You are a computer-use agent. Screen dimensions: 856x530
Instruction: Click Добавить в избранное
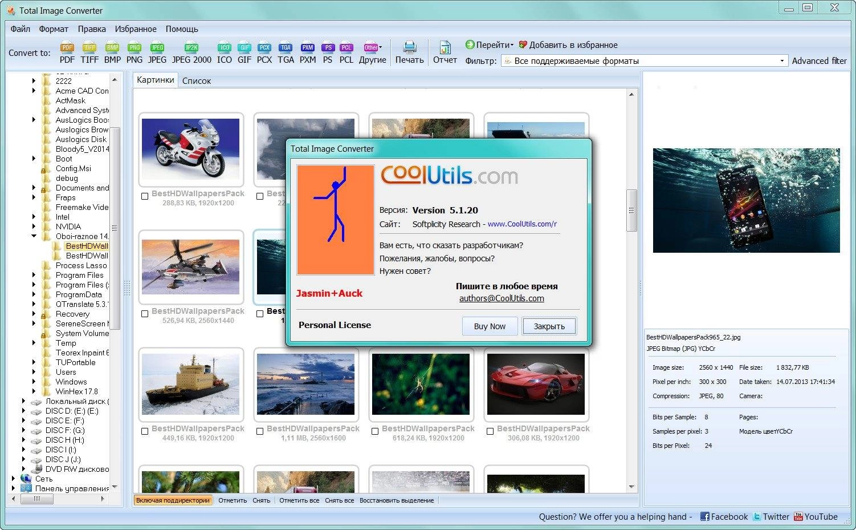[568, 44]
